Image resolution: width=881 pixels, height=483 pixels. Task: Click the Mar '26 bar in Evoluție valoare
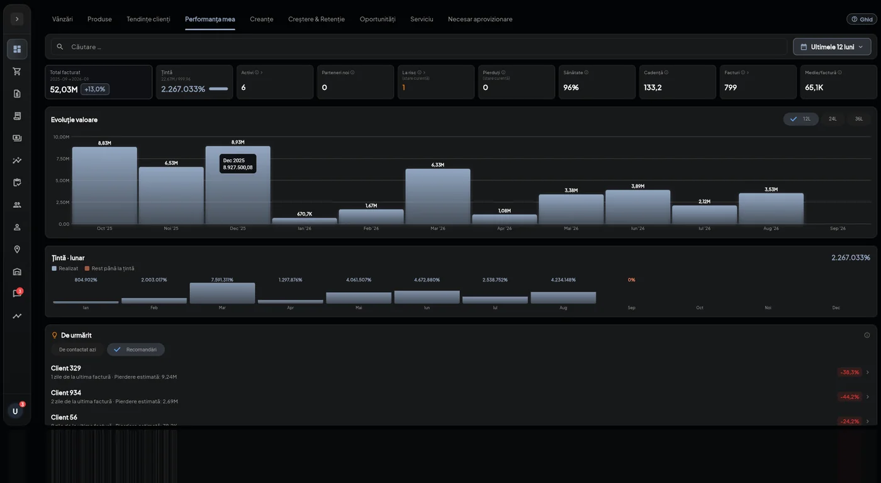[438, 196]
